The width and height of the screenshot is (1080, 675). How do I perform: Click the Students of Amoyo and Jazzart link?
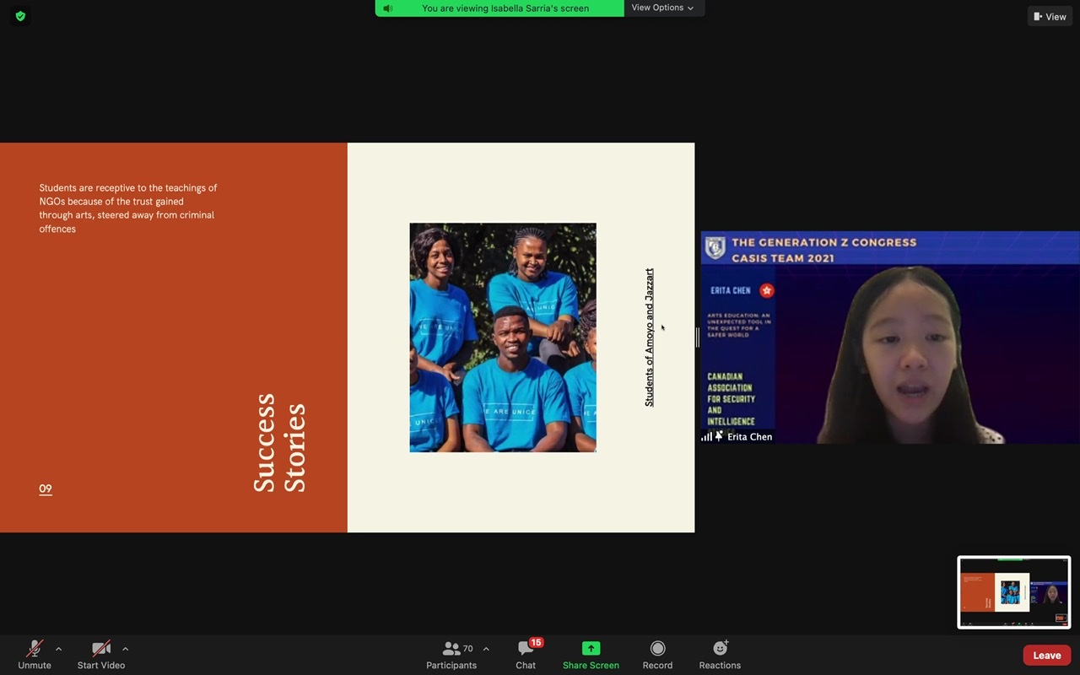pos(649,337)
